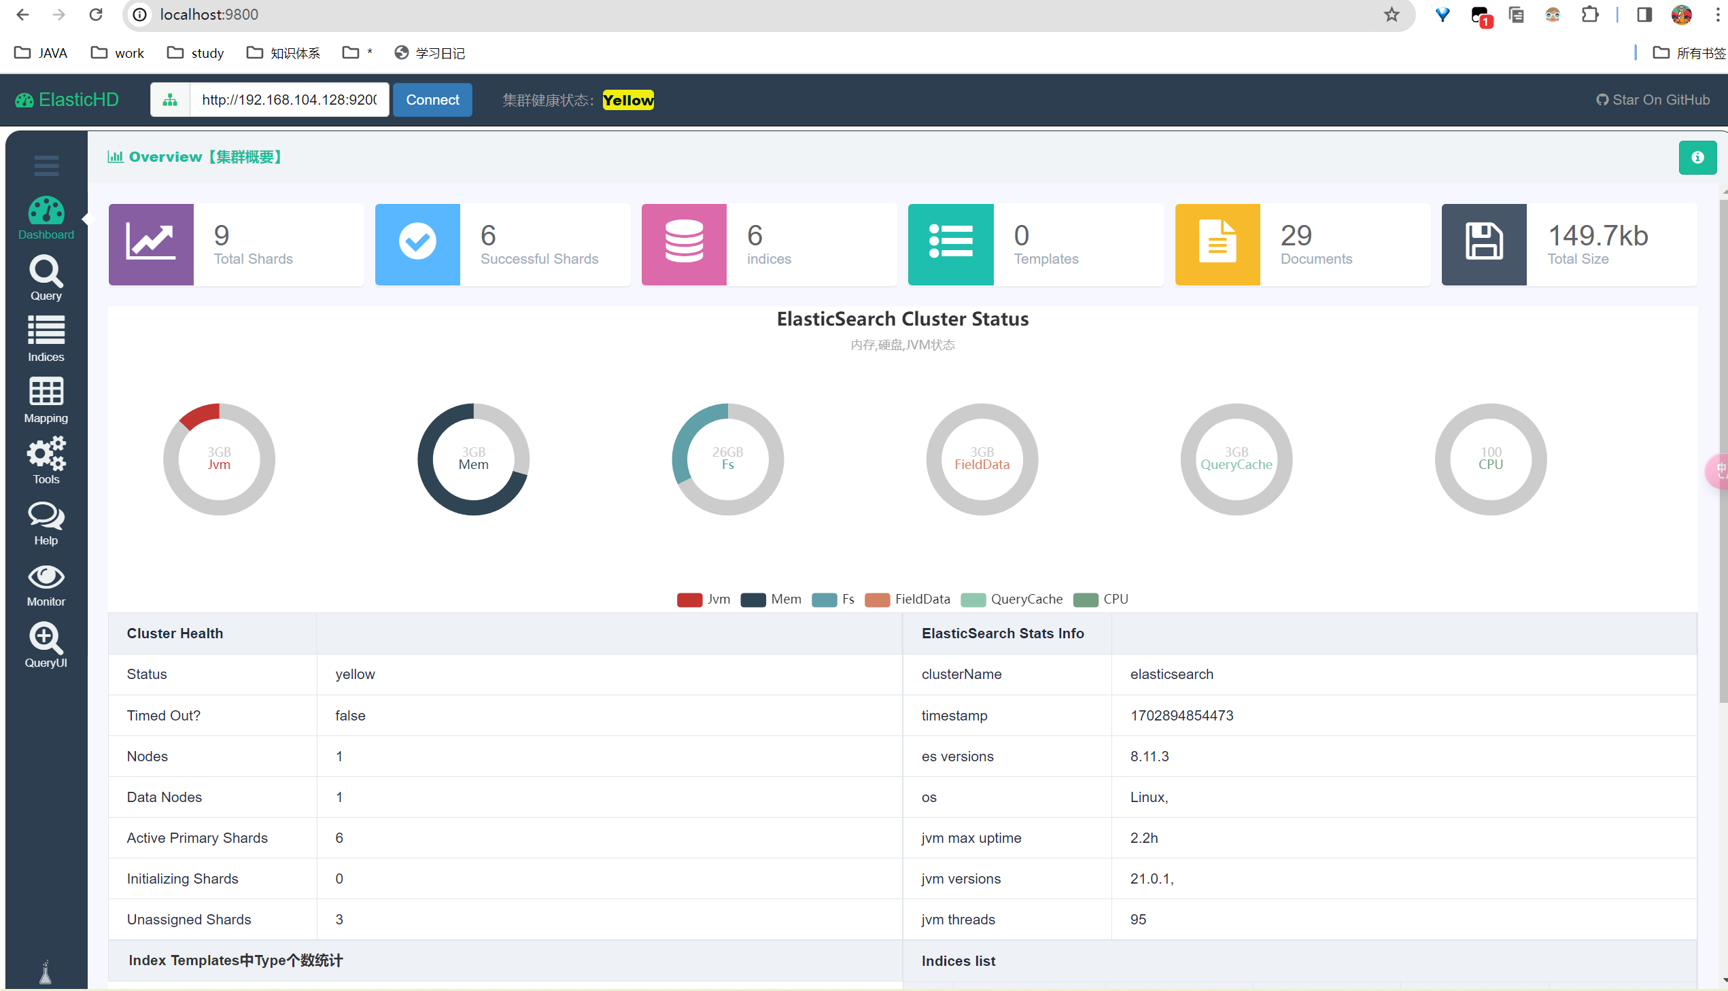Click the hamburger menu icon in sidebar

coord(46,165)
